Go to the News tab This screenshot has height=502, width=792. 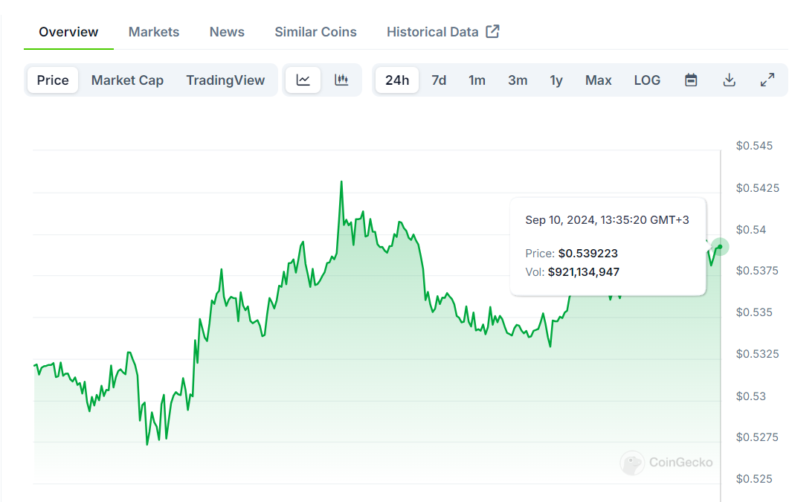click(x=227, y=32)
